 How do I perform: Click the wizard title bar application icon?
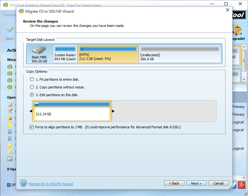21,11
